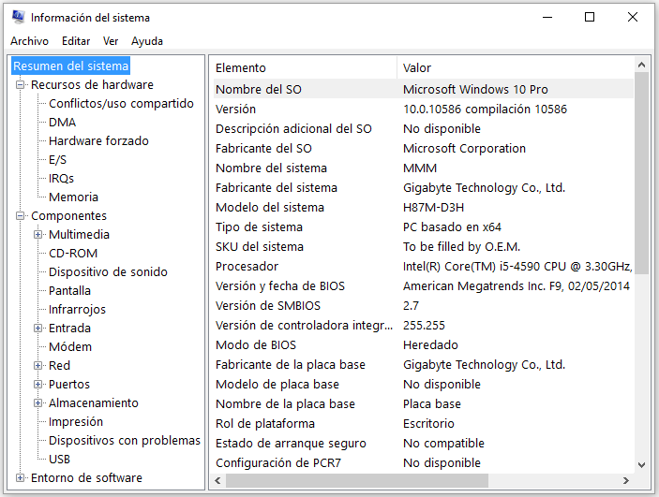
Task: Open the Ver menu
Action: coord(111,41)
